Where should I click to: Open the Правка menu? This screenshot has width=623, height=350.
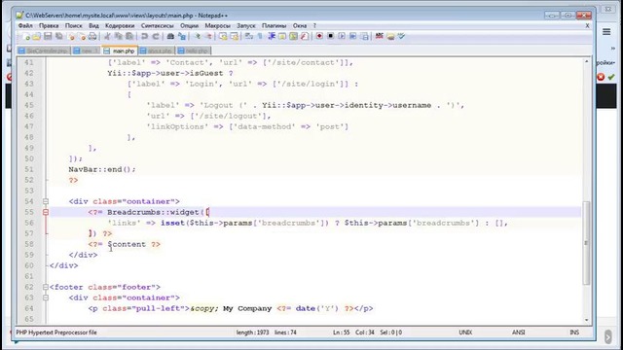[49, 26]
